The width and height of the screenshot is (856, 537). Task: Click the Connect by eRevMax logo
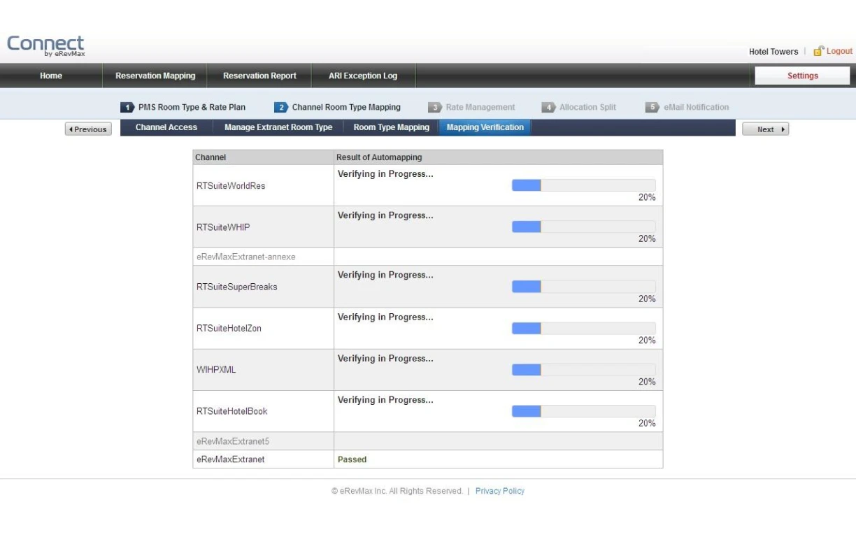tap(45, 47)
